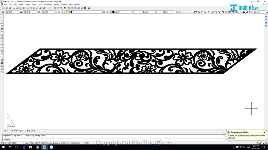Switch to the Layout1 tab

tap(24, 131)
